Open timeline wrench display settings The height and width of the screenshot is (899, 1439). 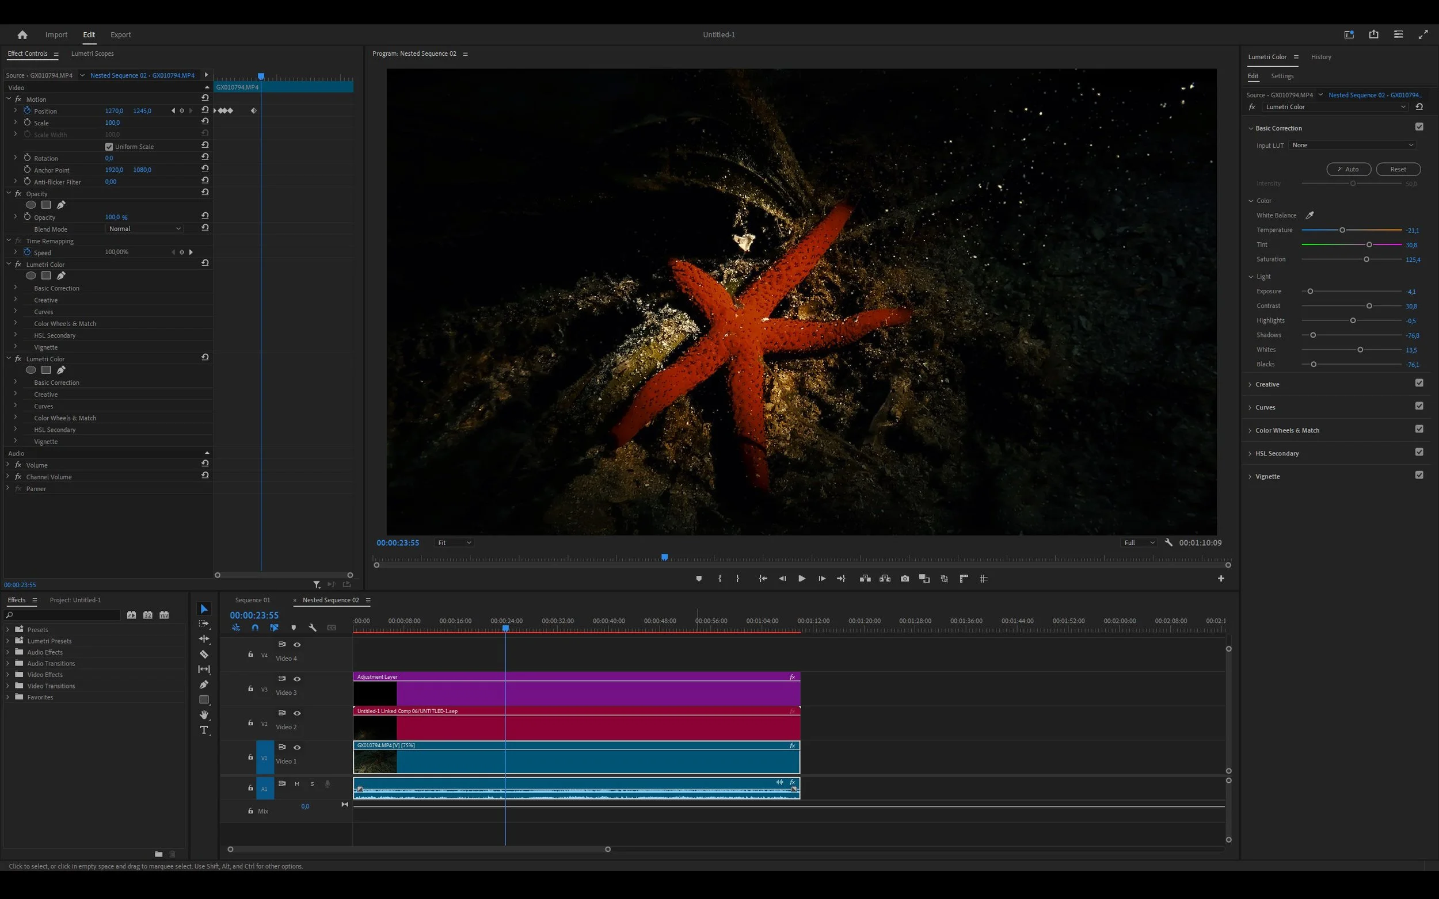point(313,628)
